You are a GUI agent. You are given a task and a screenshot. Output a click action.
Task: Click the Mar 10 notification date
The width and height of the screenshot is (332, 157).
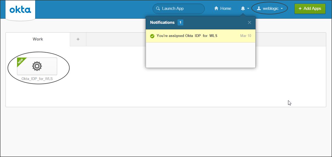(246, 36)
